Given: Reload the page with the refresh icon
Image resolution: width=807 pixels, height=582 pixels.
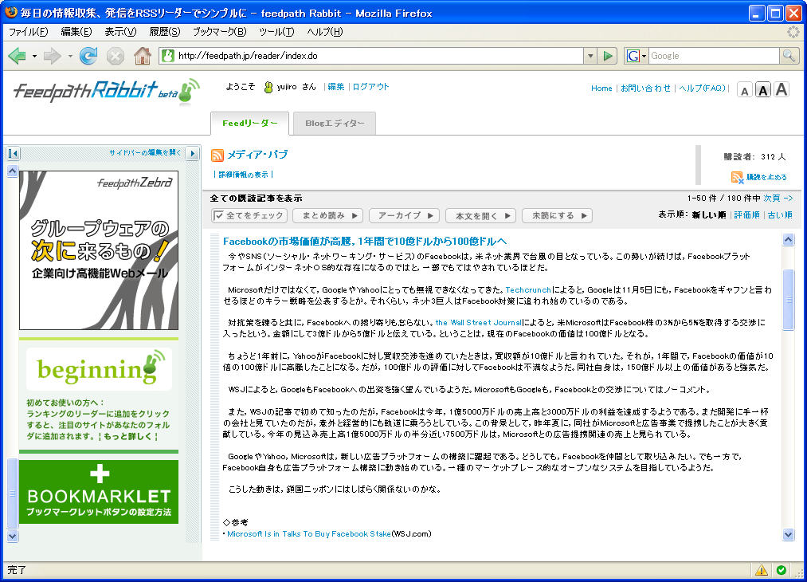Looking at the screenshot, I should coord(88,56).
